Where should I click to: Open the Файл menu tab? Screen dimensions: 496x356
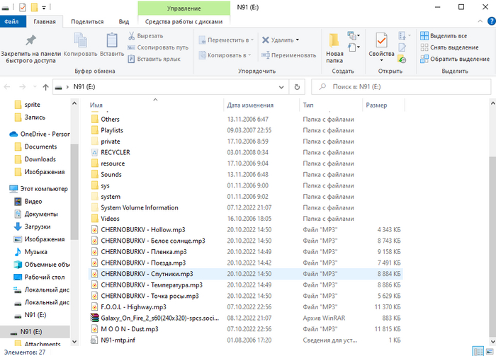pyautogui.click(x=11, y=22)
